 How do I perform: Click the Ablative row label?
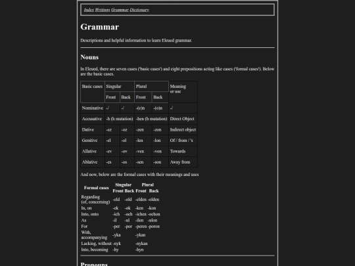93,162
